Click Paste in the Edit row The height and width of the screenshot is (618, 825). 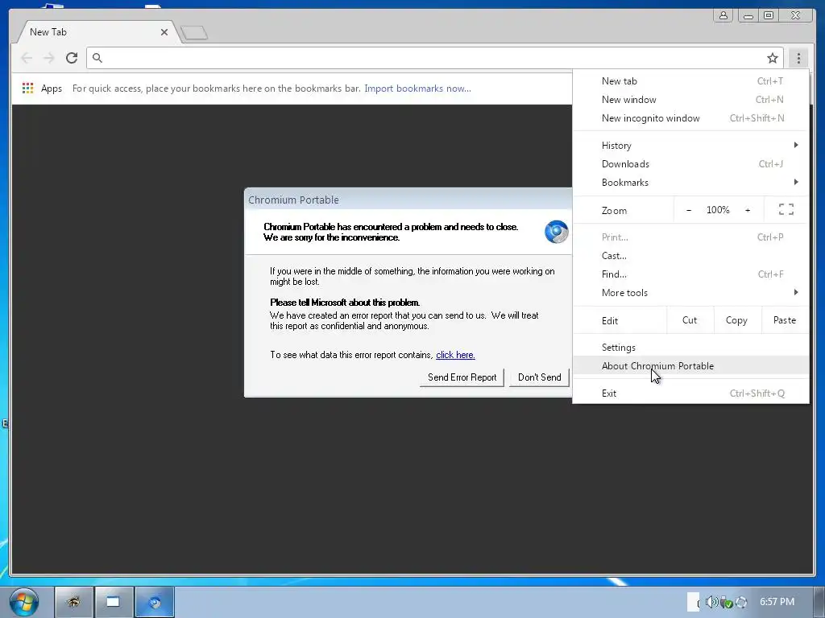click(x=785, y=320)
